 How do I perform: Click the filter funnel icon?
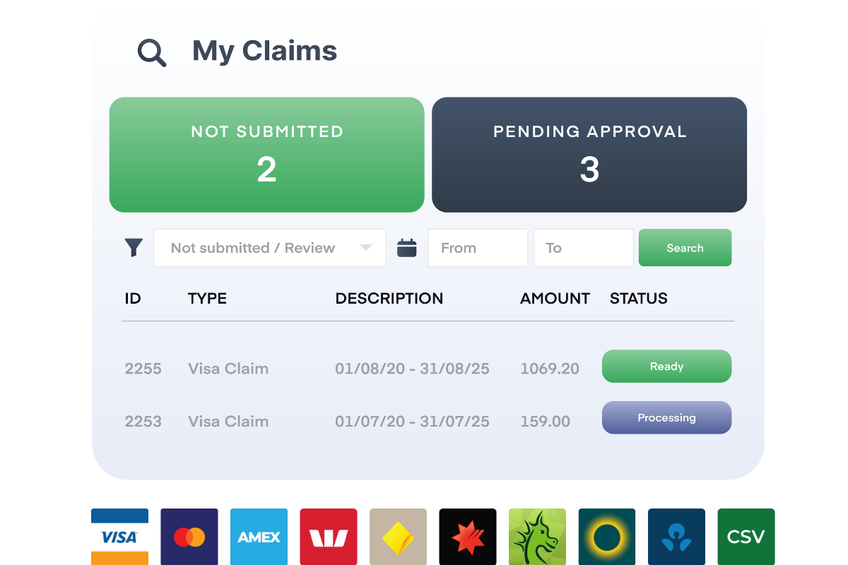(133, 248)
